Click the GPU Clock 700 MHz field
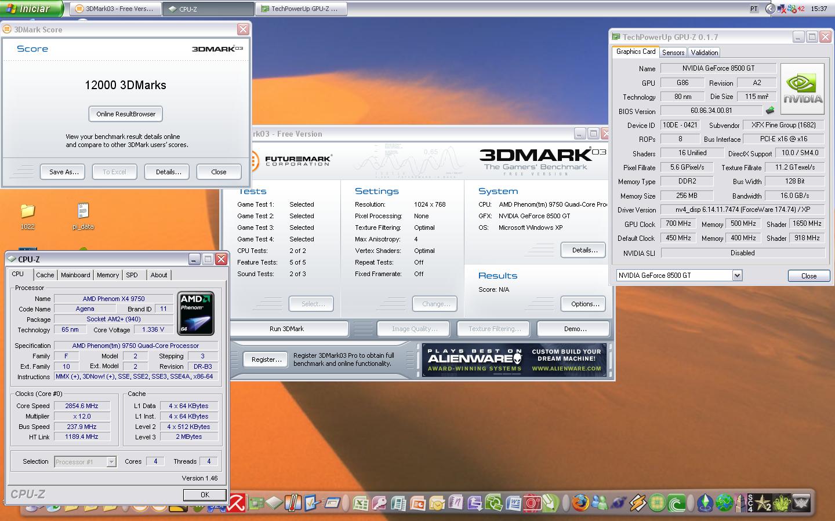The image size is (835, 521). pos(678,223)
